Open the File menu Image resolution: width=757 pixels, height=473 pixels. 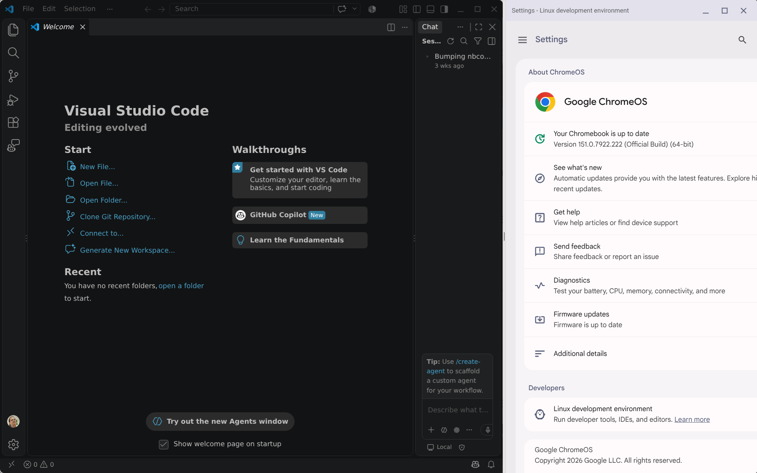(28, 9)
